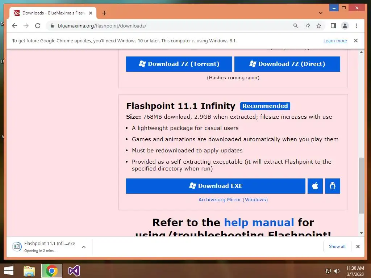
Task: Download the Linux version via penguin icon
Action: point(333,186)
